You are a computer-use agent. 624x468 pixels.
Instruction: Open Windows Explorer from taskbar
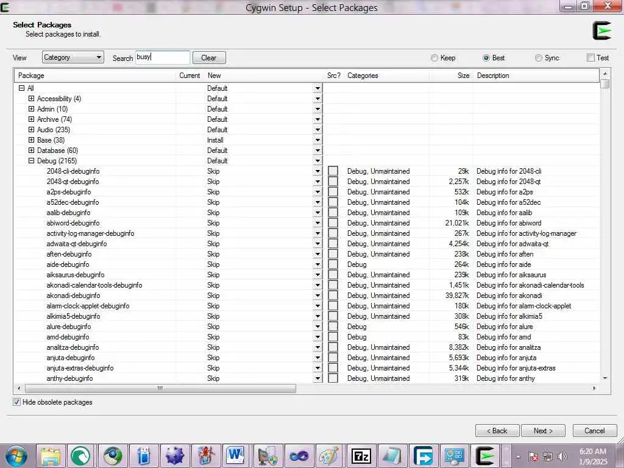[x=51, y=456]
